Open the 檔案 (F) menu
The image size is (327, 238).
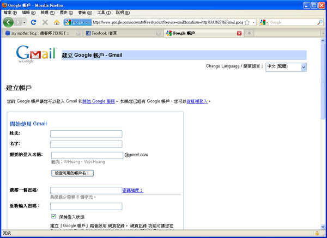click(10, 13)
